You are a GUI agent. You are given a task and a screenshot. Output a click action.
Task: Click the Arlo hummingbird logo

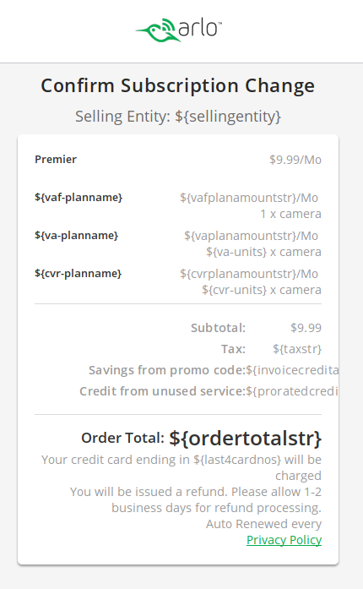(179, 30)
